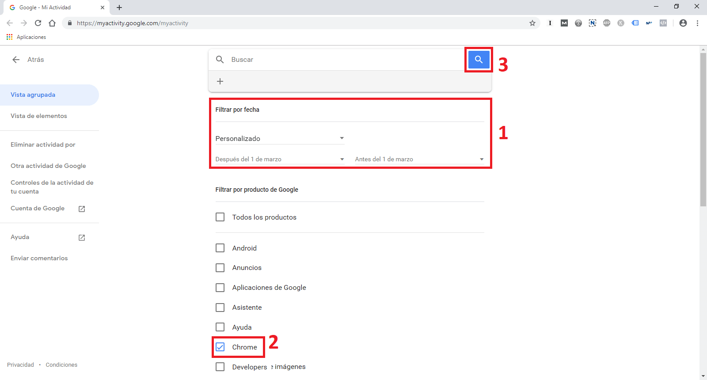
Task: Click the browser forward arrow
Action: tap(24, 23)
